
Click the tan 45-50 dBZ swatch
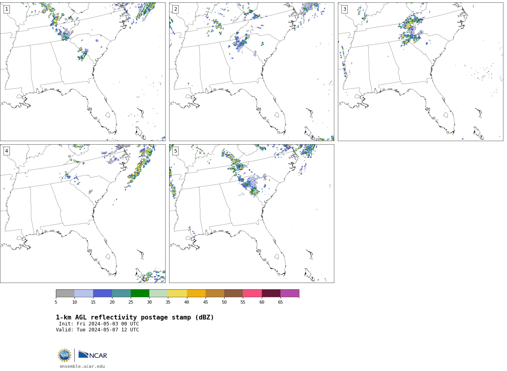[215, 293]
